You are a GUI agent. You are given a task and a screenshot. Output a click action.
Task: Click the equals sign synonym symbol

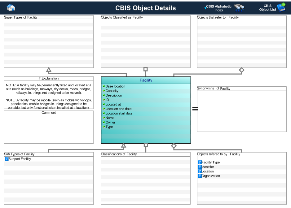[195, 108]
